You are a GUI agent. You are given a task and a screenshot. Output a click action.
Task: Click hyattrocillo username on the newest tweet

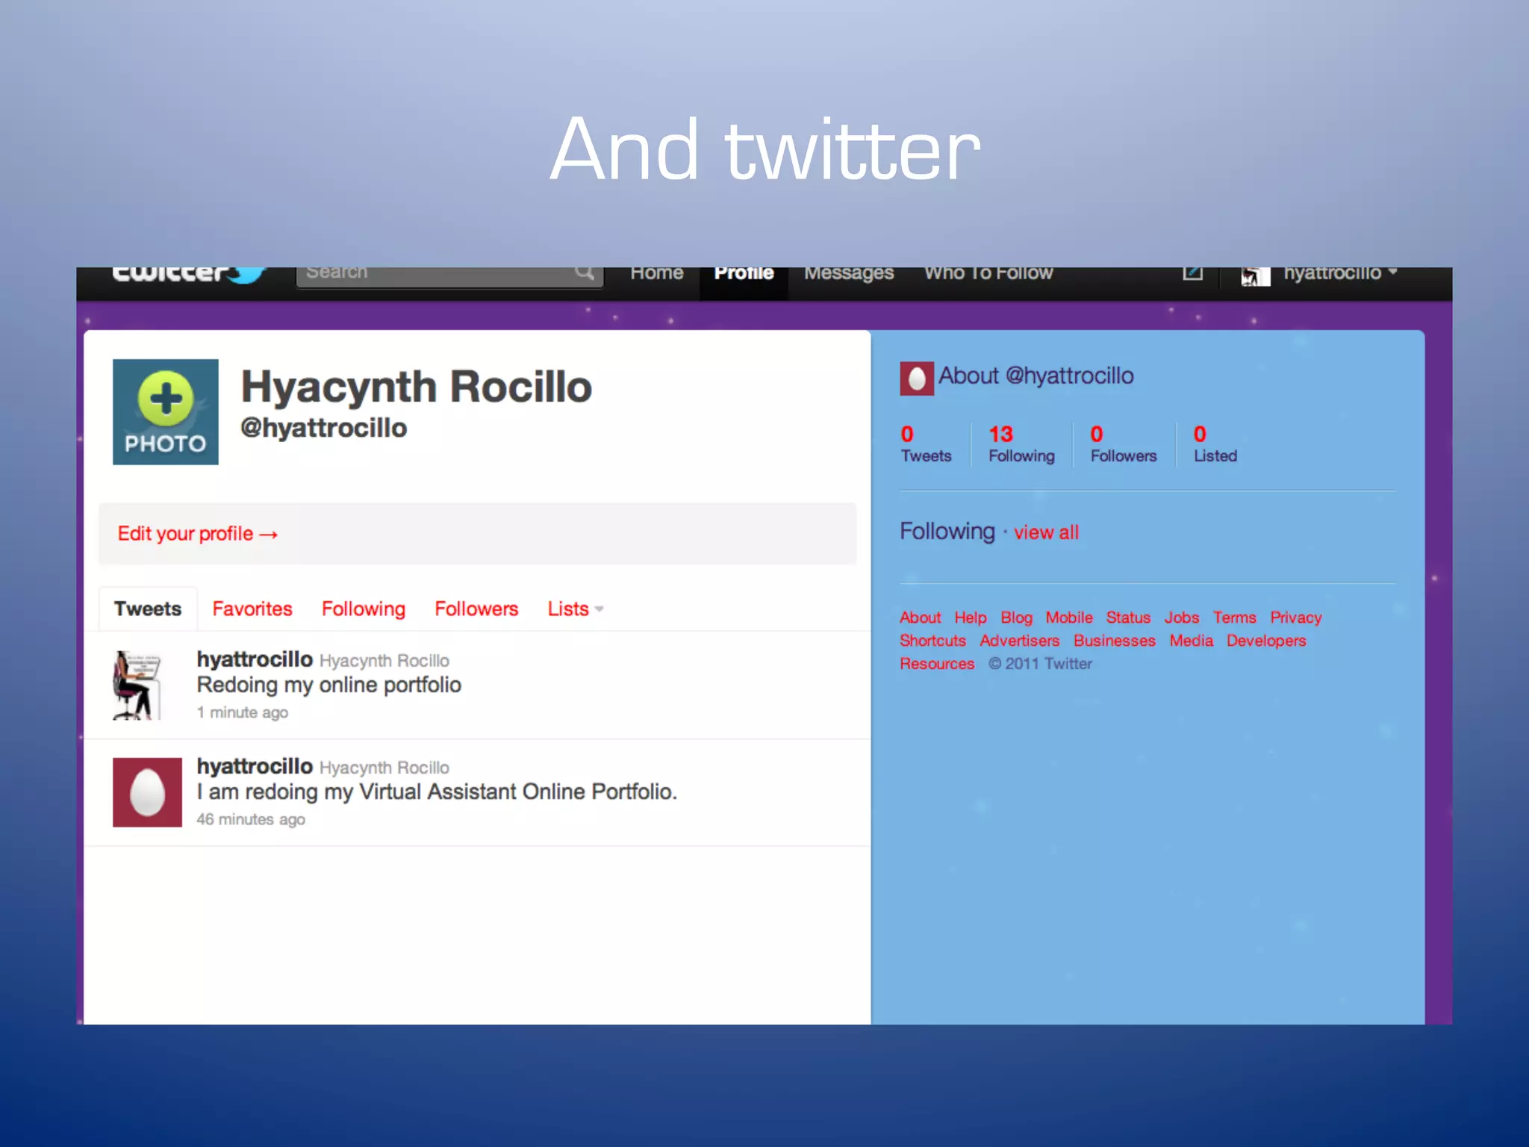click(x=255, y=659)
